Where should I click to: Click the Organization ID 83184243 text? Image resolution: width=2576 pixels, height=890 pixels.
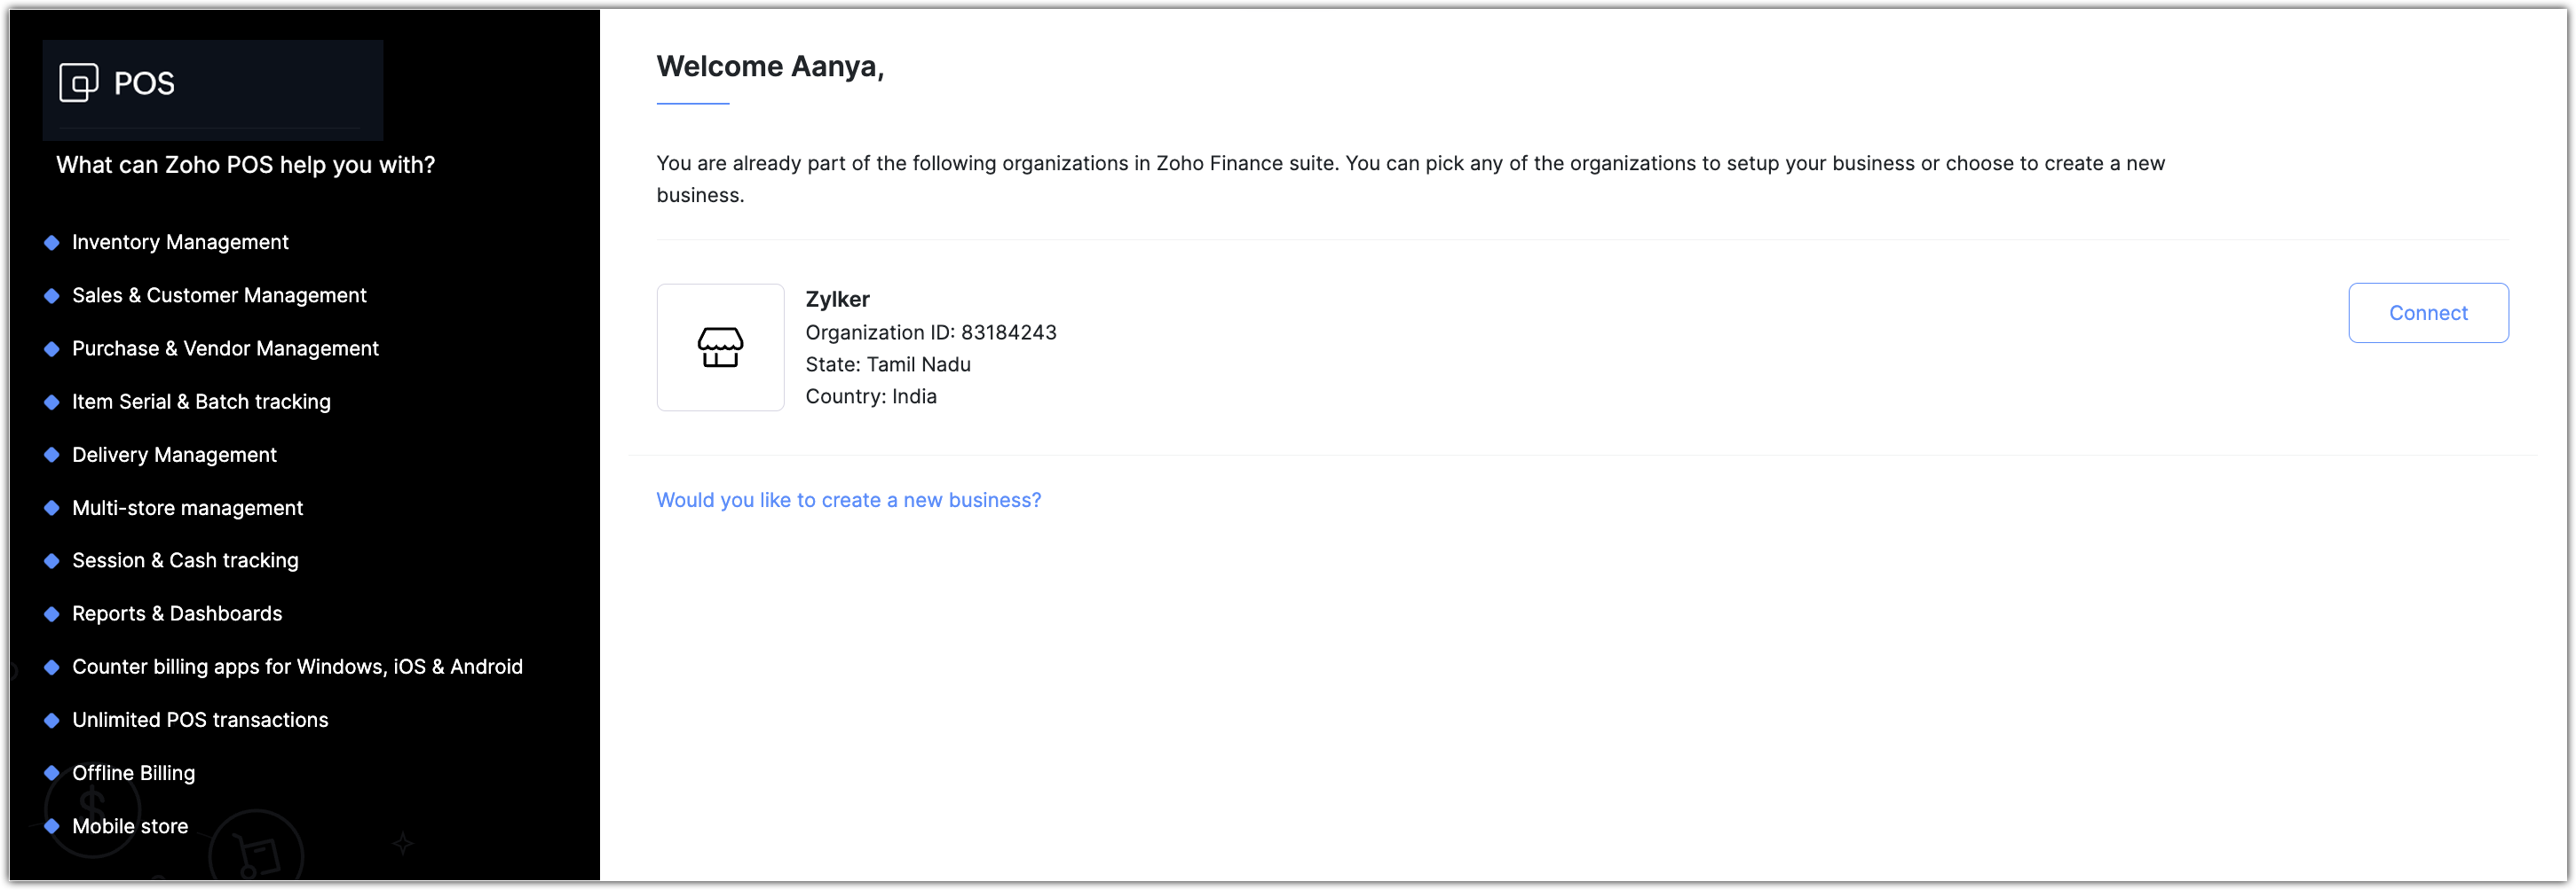[930, 332]
